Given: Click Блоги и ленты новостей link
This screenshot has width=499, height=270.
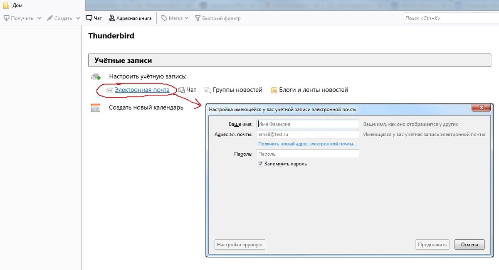Looking at the screenshot, I should point(314,90).
